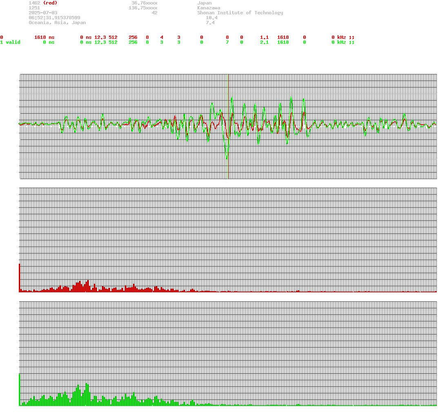
Task: Select the latitude value '36.76xxxx'
Action: [x=144, y=3]
